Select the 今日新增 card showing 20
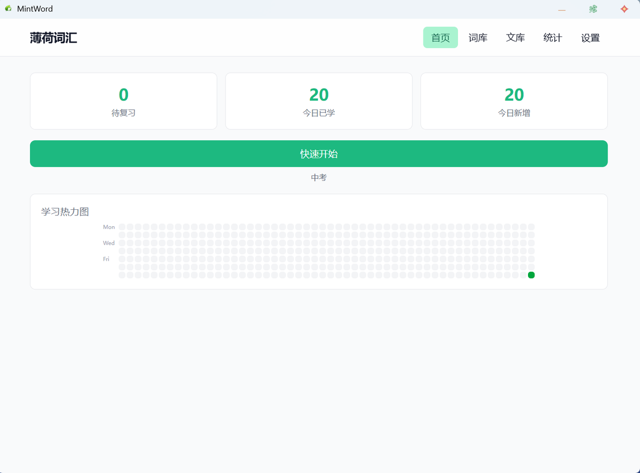The height and width of the screenshot is (473, 640). (x=514, y=101)
